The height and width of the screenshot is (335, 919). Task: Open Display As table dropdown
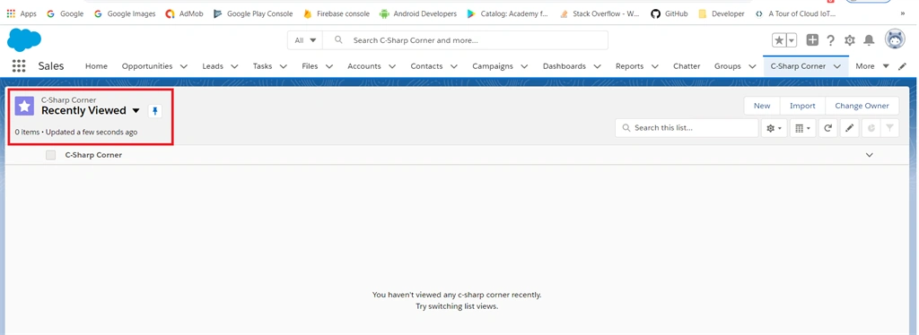(802, 127)
